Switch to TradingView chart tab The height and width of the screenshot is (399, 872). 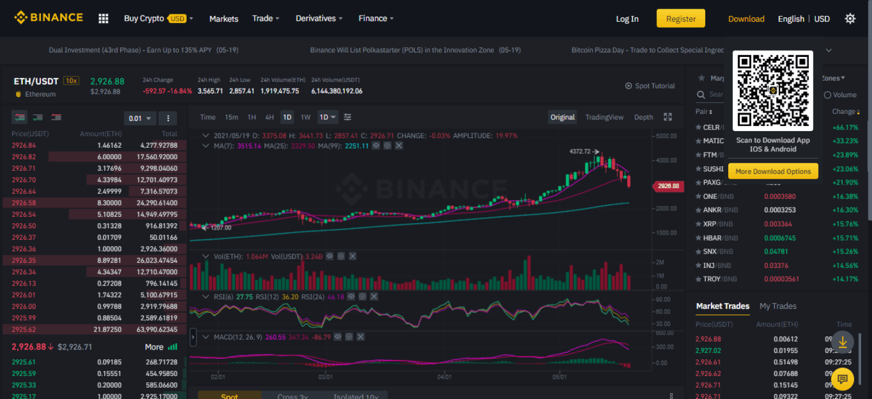click(x=604, y=117)
